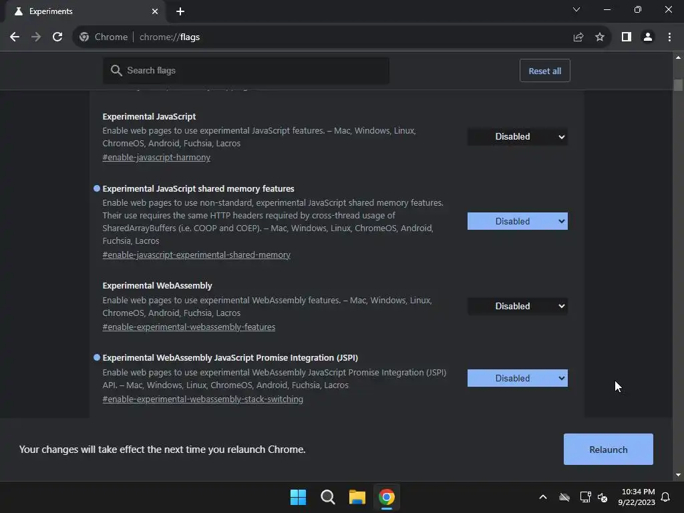684x513 pixels.
Task: Open a new tab with the plus button
Action: tap(180, 11)
